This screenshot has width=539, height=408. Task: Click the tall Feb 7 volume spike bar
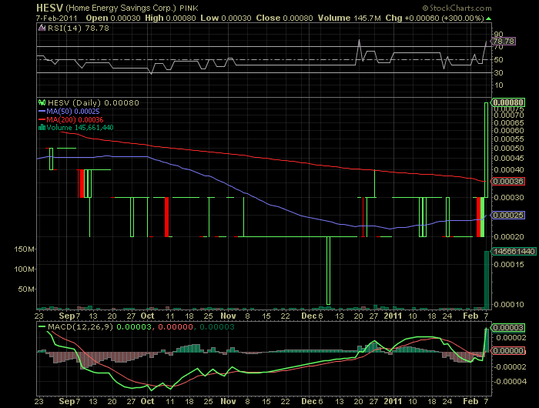point(487,279)
